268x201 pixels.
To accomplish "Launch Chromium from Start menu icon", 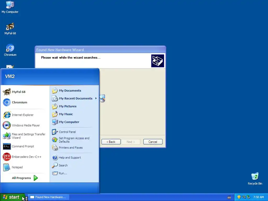I will click(x=7, y=102).
